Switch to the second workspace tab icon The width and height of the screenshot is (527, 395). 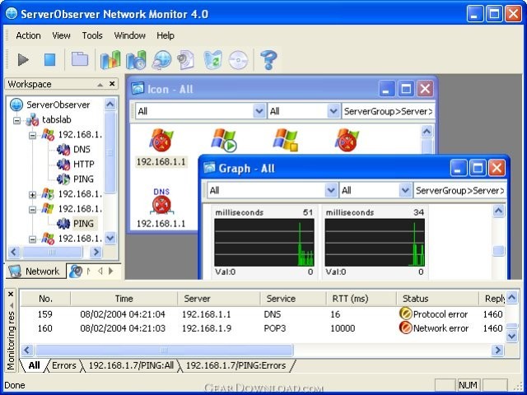coord(76,272)
